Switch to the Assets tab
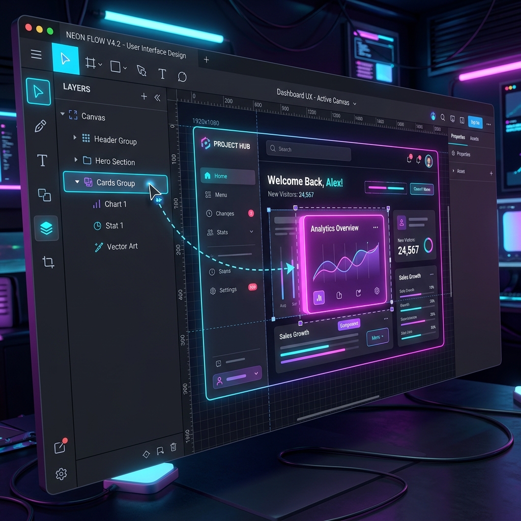The image size is (521, 521). pos(474,138)
